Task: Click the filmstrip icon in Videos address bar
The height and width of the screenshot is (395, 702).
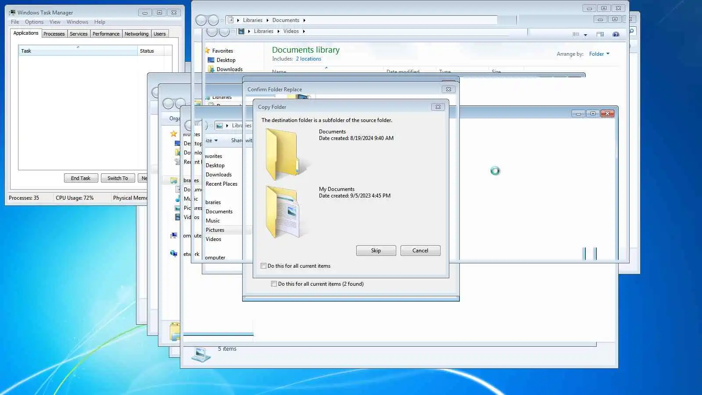Action: click(241, 31)
